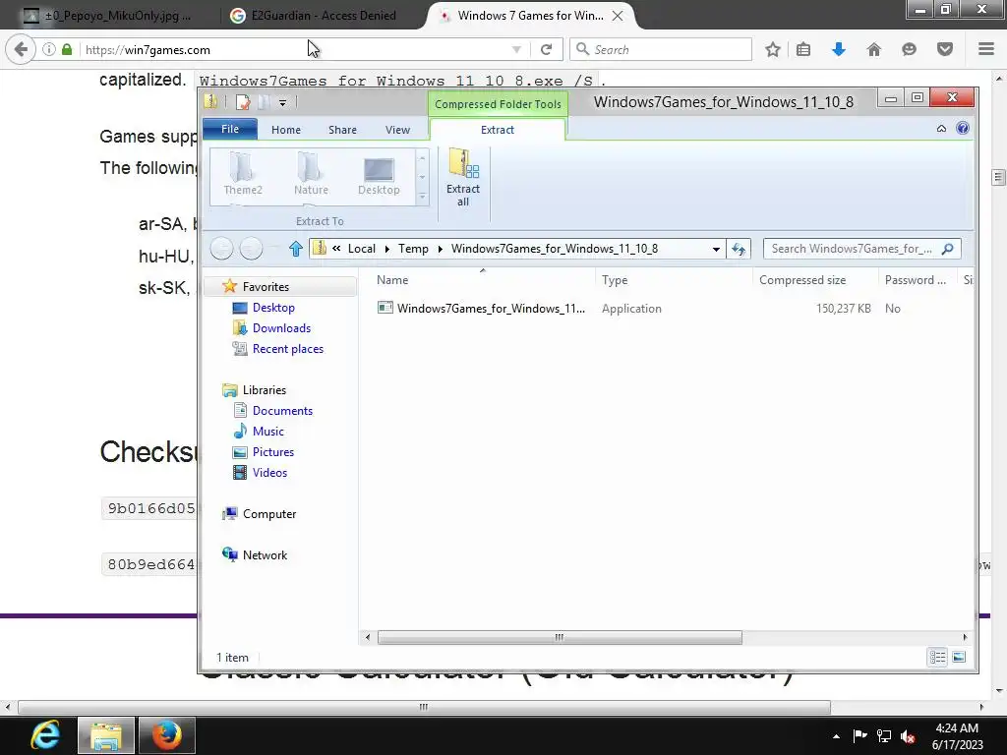Click the Properties quick access icon
Viewport: 1007px width, 755px height.
[244, 102]
